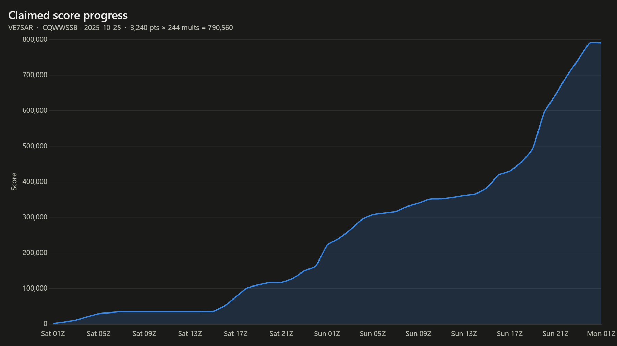This screenshot has height=346, width=617.
Task: Click the 'Claimed score progress' chart title
Action: point(68,15)
